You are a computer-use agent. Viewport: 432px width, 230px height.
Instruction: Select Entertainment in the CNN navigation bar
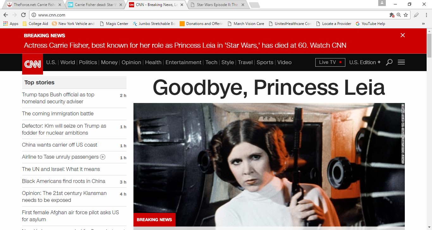pos(183,62)
